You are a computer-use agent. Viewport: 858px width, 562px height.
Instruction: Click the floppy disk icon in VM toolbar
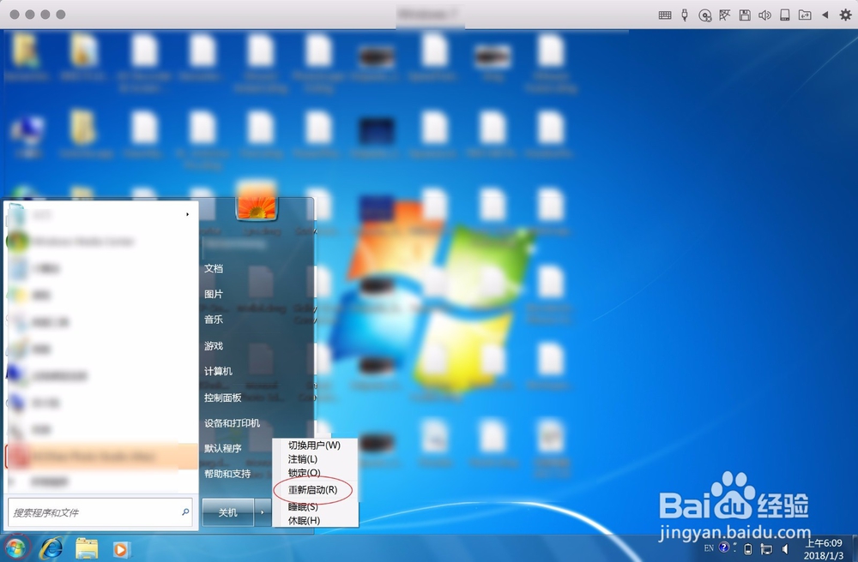click(745, 15)
